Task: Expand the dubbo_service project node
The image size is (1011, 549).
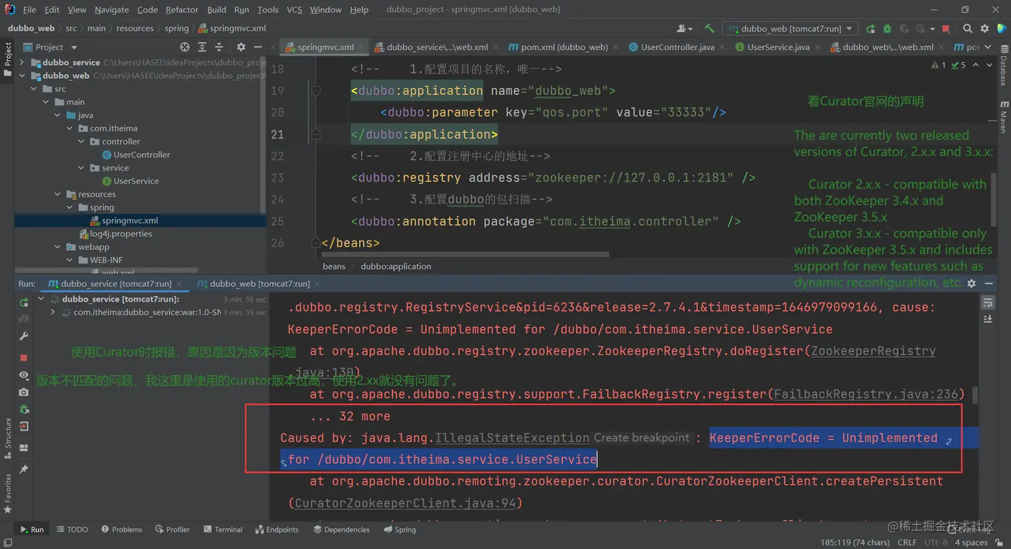Action: coord(22,62)
